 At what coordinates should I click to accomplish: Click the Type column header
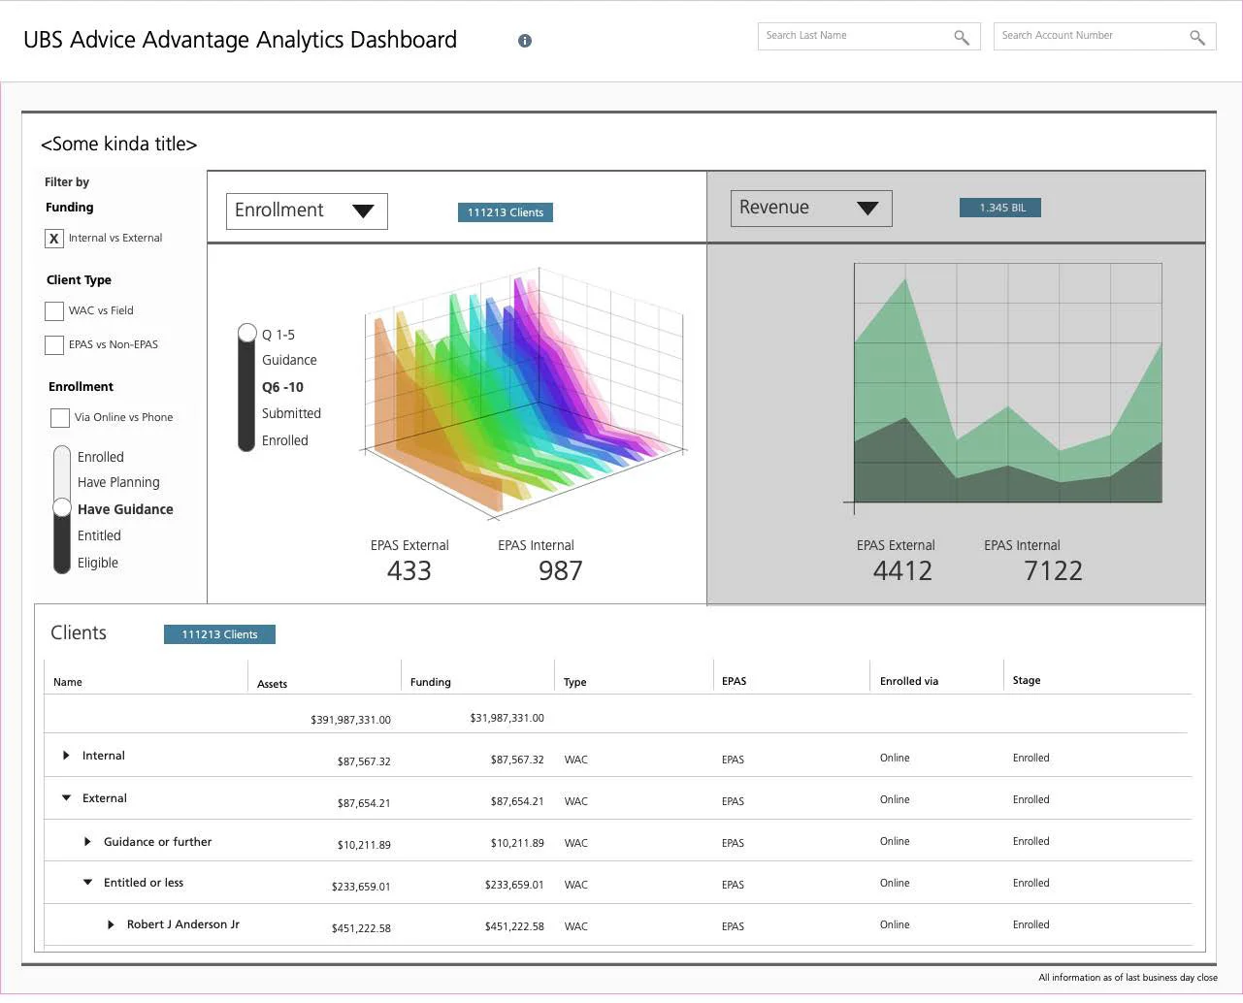575,682
